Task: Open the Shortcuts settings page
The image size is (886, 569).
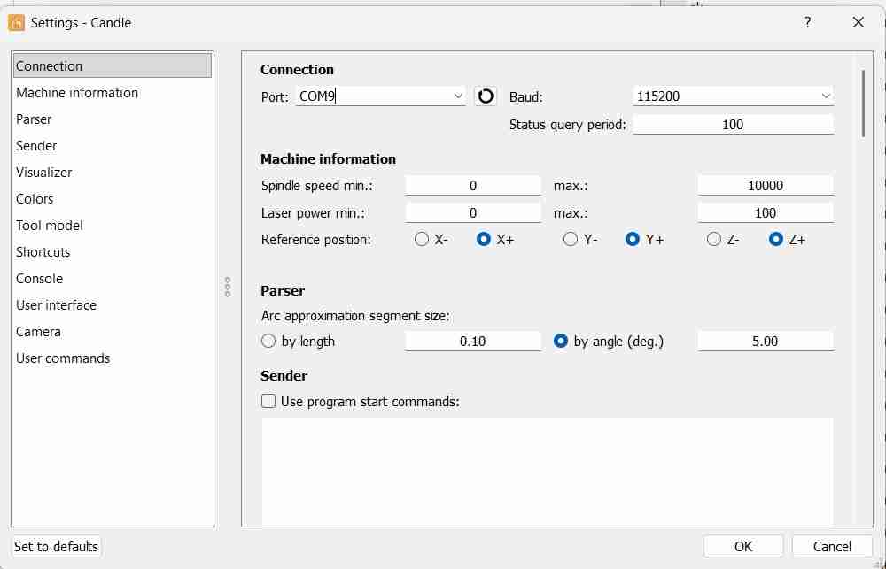Action: coord(43,251)
